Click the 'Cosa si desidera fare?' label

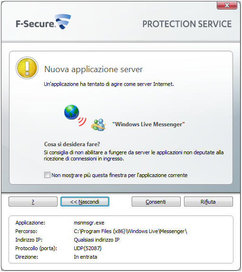point(72,144)
